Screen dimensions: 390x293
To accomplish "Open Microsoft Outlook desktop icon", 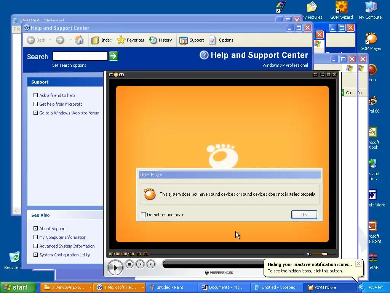I will point(373,138).
